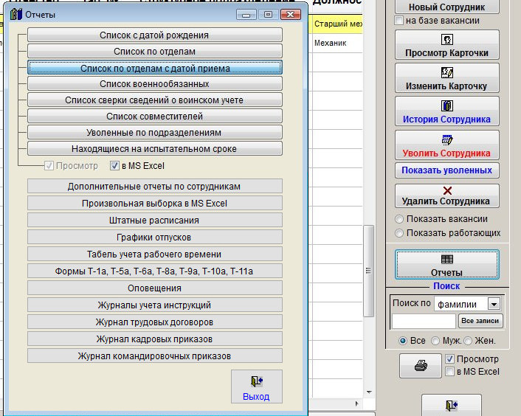The height and width of the screenshot is (416, 521).
Task: Select the Жен. gender filter
Action: click(468, 341)
